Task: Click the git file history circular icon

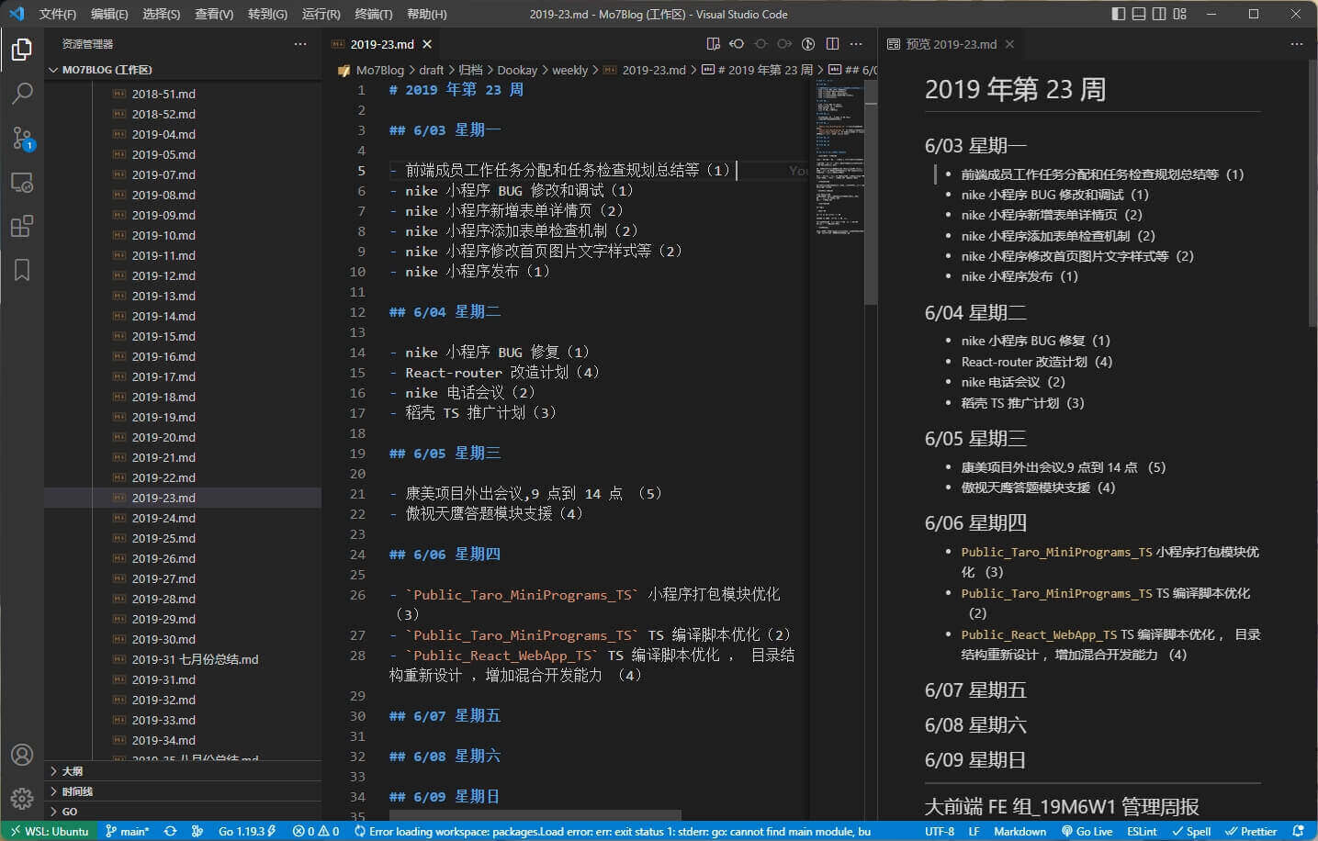Action: coord(808,44)
